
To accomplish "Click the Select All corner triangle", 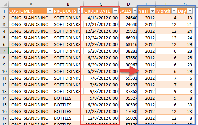I will pos(5,5).
